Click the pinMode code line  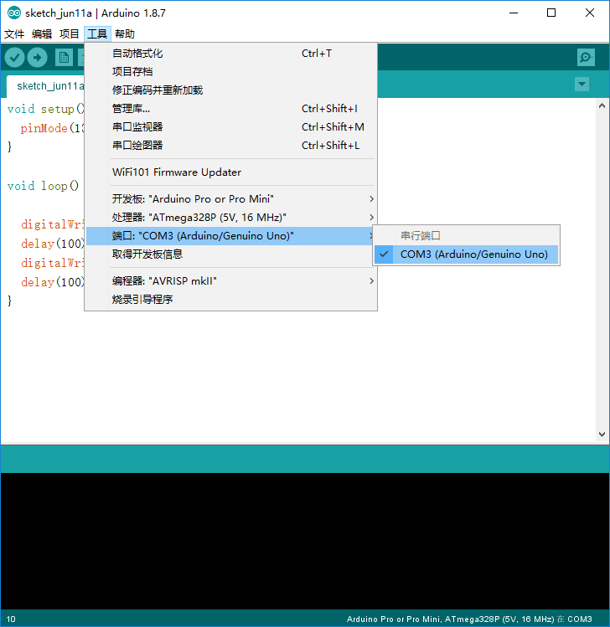pyautogui.click(x=52, y=128)
